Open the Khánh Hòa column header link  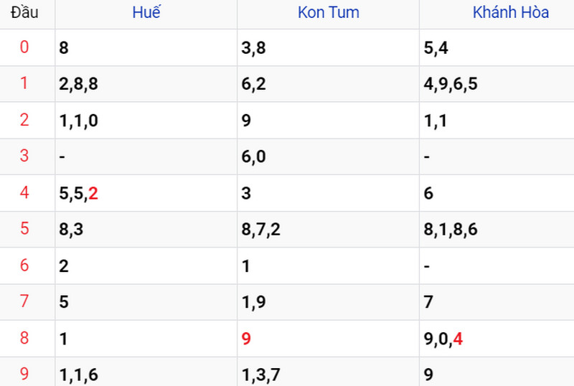pyautogui.click(x=511, y=12)
